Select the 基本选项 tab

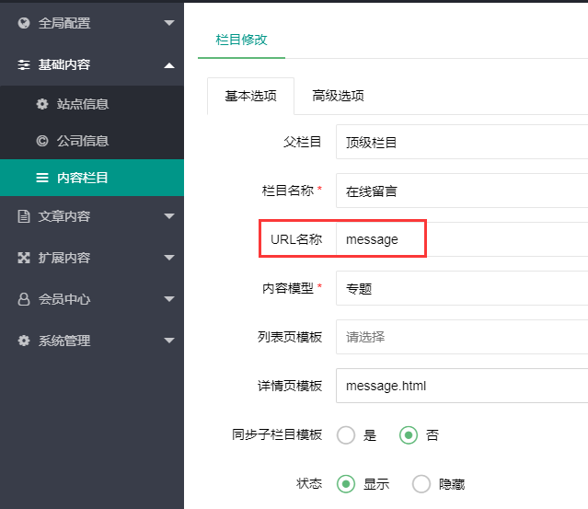tap(250, 96)
